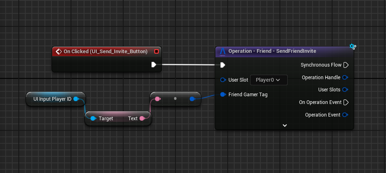Select the On Clicked (UI_Send_Invite_Button) event header

pos(105,52)
